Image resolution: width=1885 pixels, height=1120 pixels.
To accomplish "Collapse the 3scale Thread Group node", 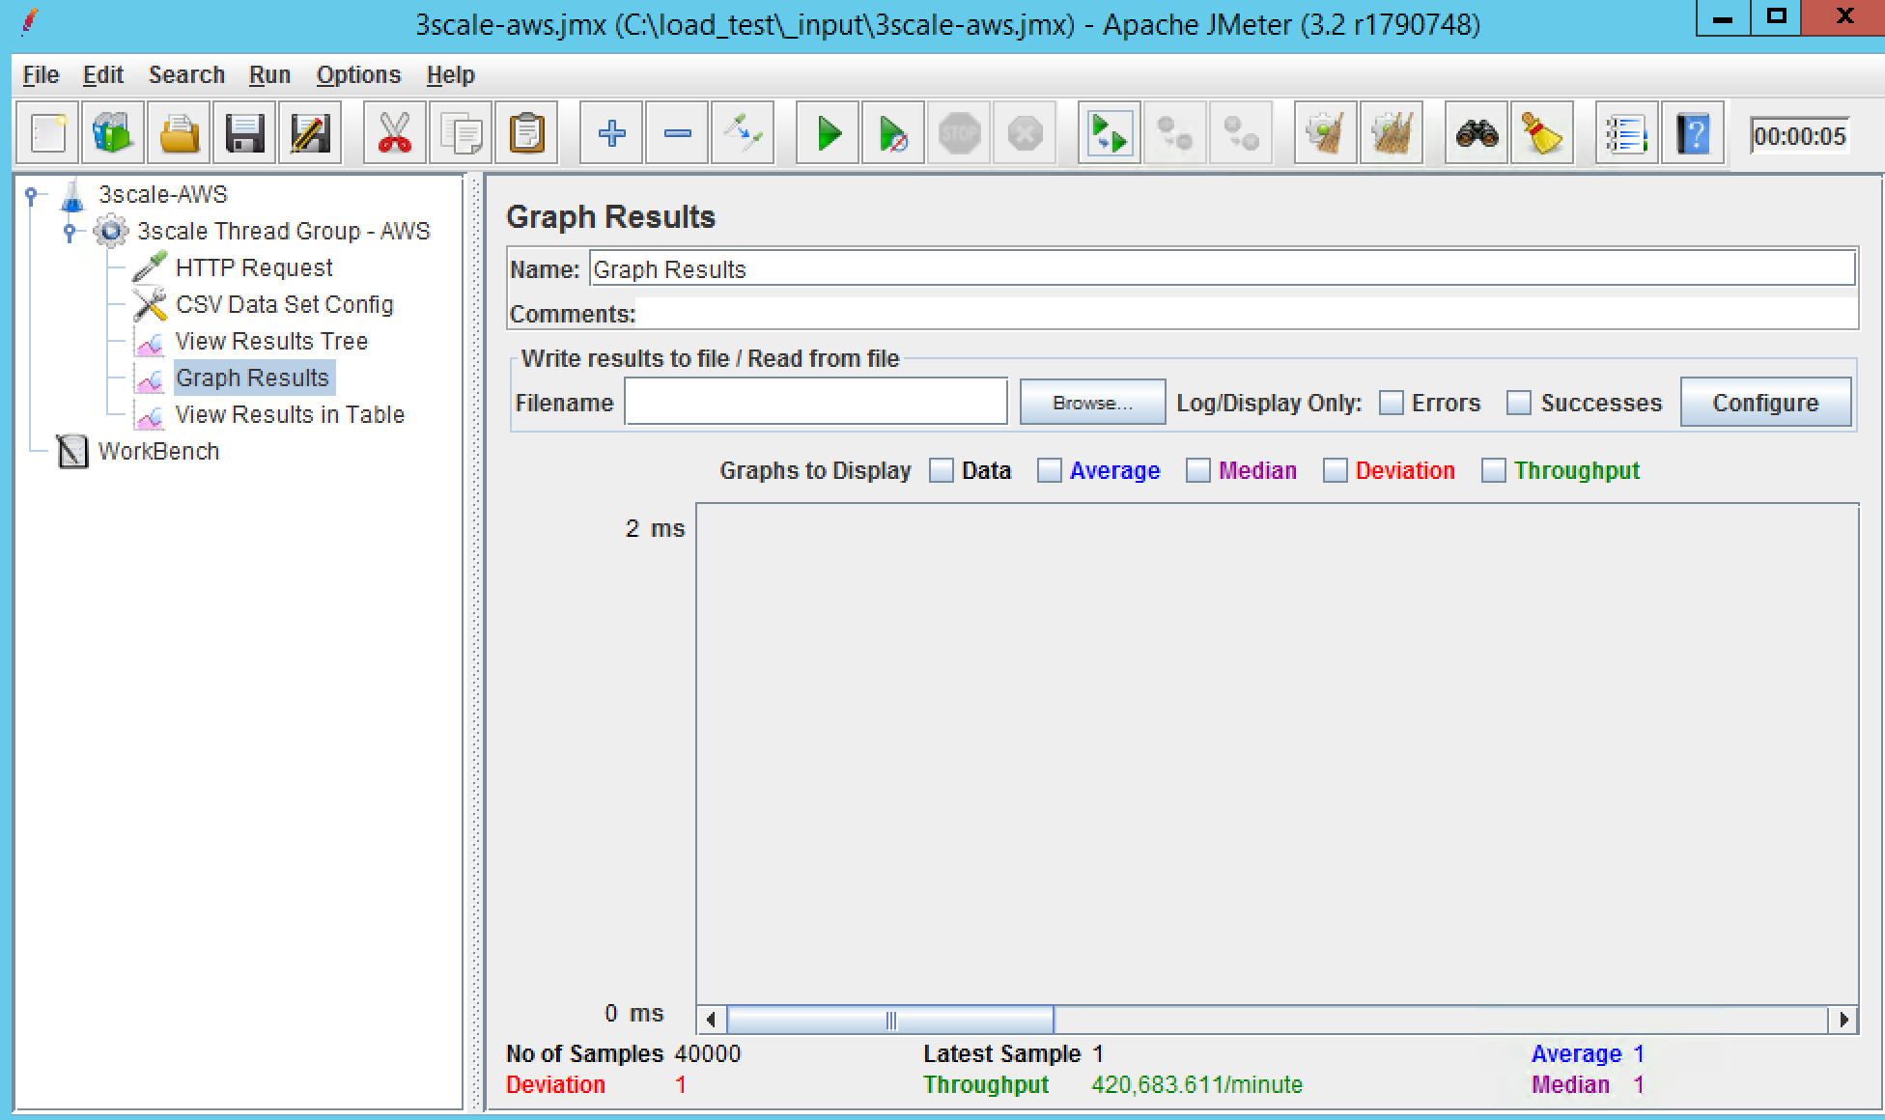I will [x=70, y=232].
